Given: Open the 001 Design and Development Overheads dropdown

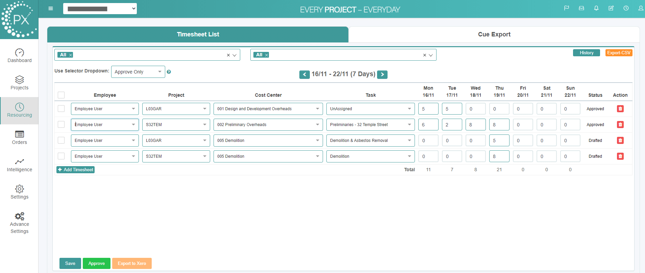Looking at the screenshot, I should tap(268, 109).
